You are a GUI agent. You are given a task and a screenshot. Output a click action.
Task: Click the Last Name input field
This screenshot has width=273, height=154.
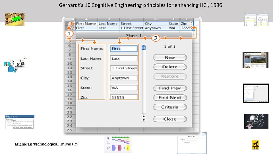(124, 58)
